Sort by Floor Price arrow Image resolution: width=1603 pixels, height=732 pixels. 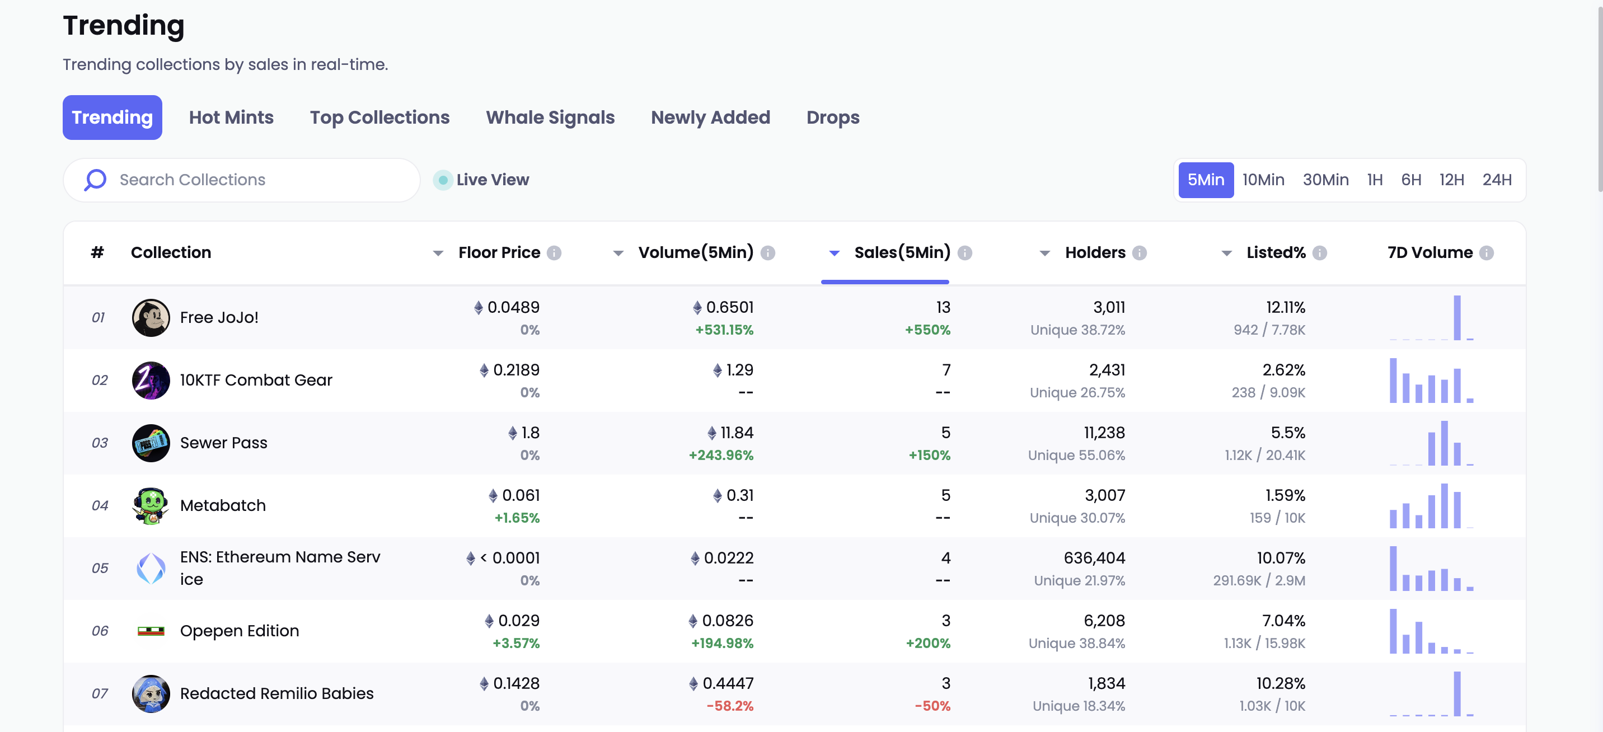(438, 254)
